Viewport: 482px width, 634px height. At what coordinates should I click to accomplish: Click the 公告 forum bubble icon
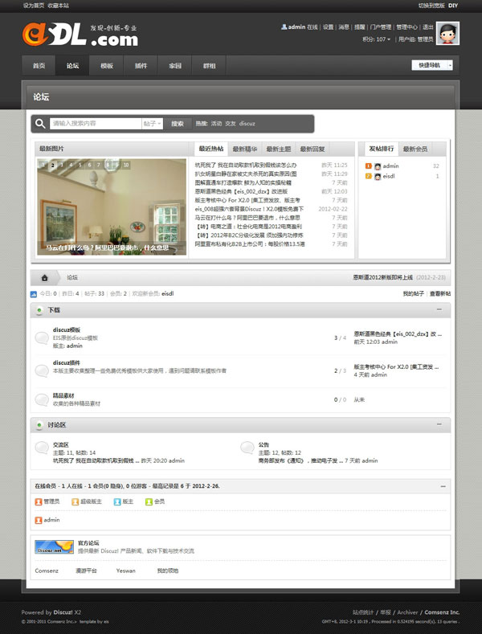click(x=247, y=448)
